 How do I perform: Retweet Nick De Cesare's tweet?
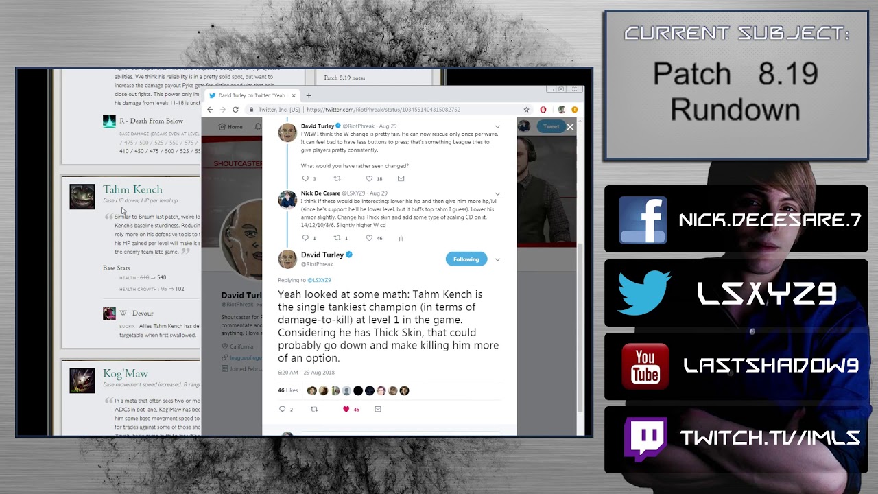(x=337, y=238)
